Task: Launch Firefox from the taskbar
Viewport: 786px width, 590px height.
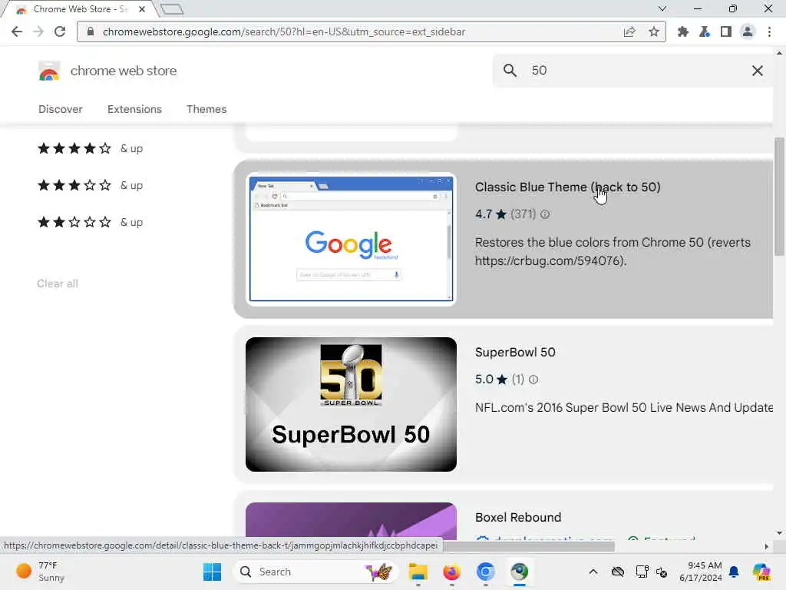Action: 451,572
